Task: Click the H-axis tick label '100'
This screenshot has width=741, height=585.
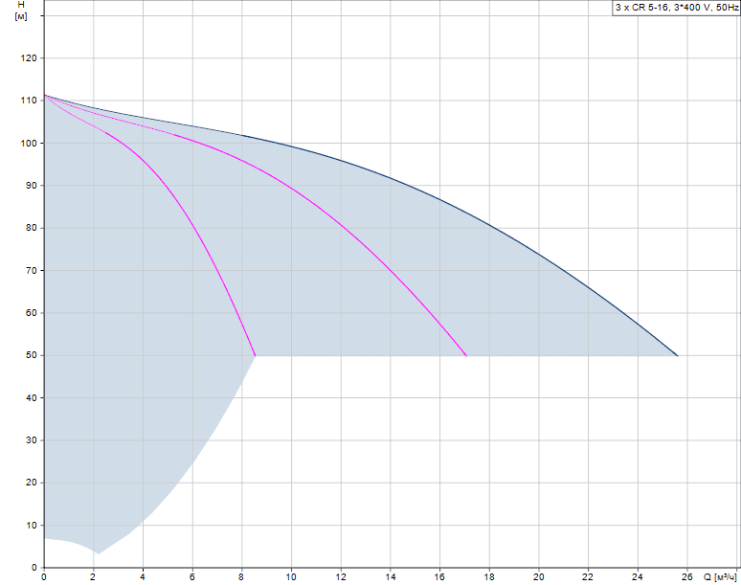Action: tap(29, 143)
